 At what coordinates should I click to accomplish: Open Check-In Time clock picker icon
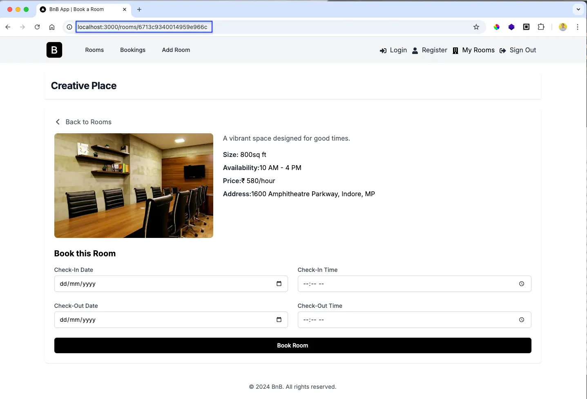click(522, 284)
